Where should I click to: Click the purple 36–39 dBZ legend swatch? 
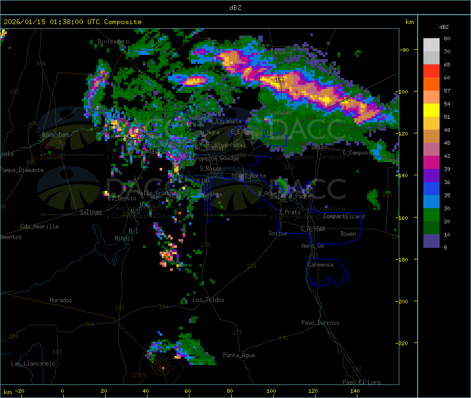tap(431, 176)
